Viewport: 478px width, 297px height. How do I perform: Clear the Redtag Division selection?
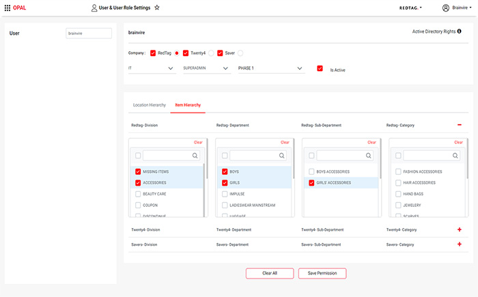tap(198, 143)
